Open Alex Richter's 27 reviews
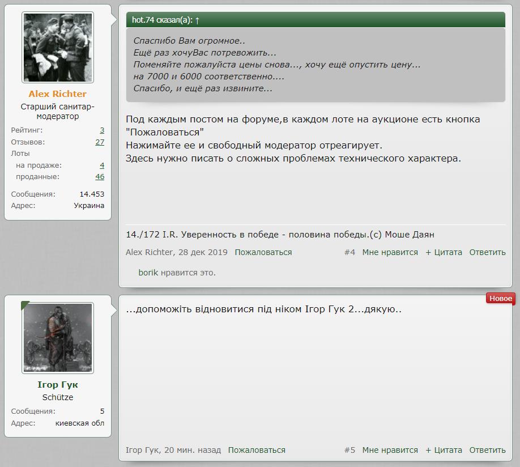Screen dimensions: 520x467 (x=100, y=142)
